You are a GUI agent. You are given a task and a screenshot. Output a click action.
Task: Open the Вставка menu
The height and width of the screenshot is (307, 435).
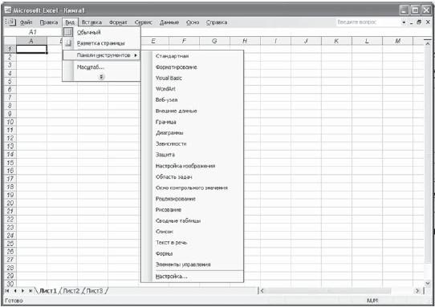(x=91, y=22)
